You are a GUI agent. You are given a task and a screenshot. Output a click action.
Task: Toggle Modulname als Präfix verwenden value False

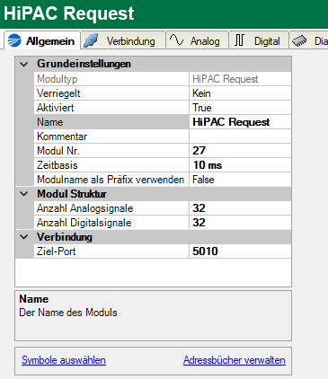click(240, 180)
